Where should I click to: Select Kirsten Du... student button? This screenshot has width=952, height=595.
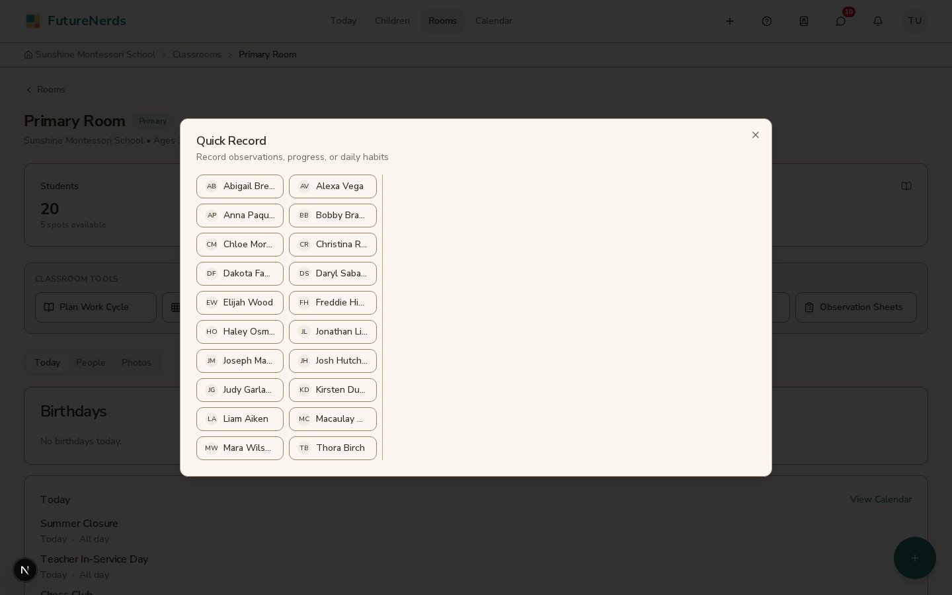pyautogui.click(x=333, y=390)
